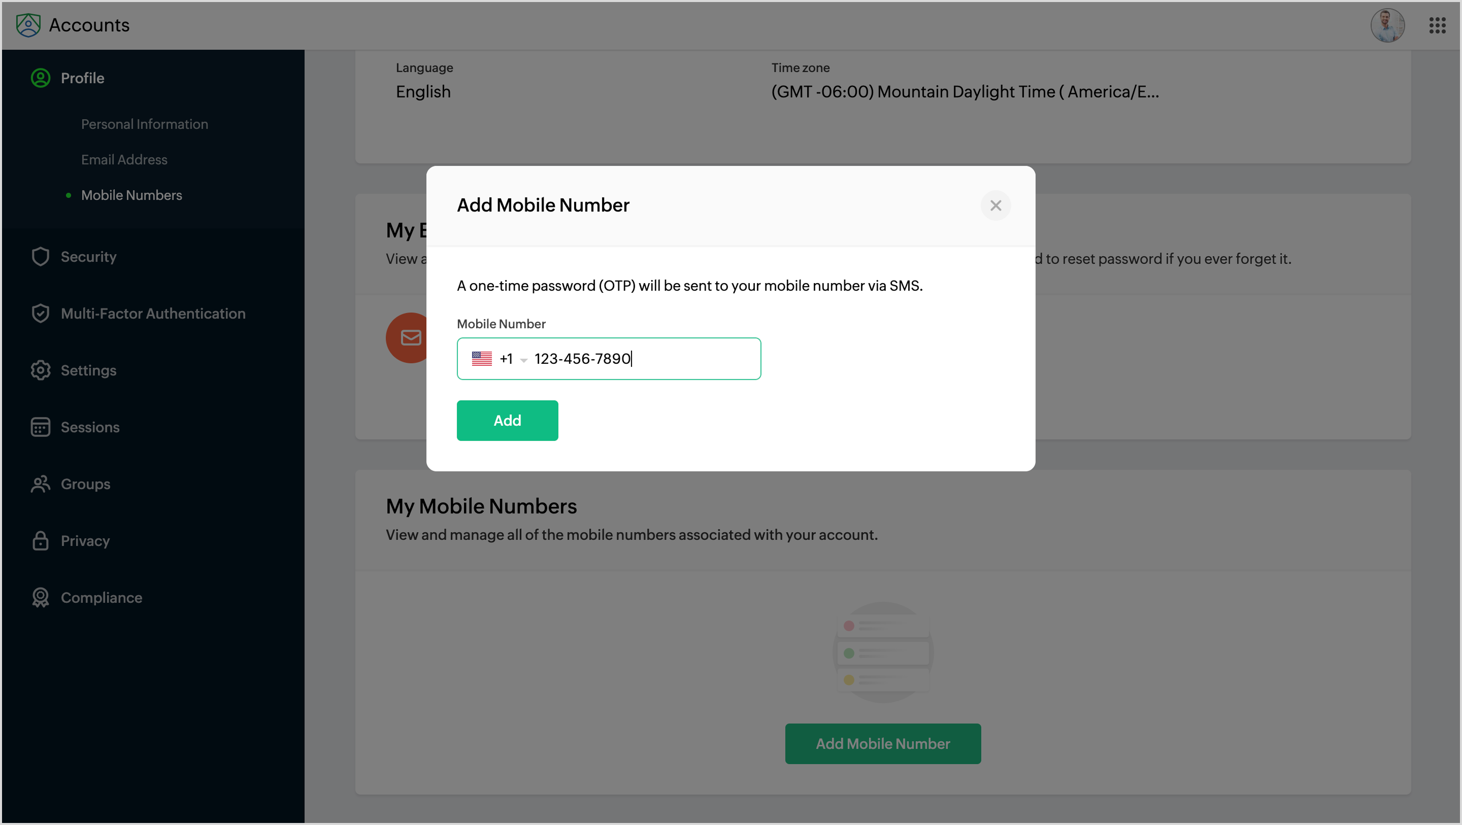Open the apps grid launcher icon
Screen dimensions: 1462x825
coord(1437,25)
